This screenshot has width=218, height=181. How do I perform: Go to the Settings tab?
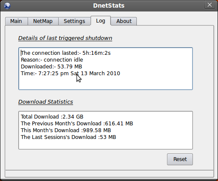coord(74,21)
